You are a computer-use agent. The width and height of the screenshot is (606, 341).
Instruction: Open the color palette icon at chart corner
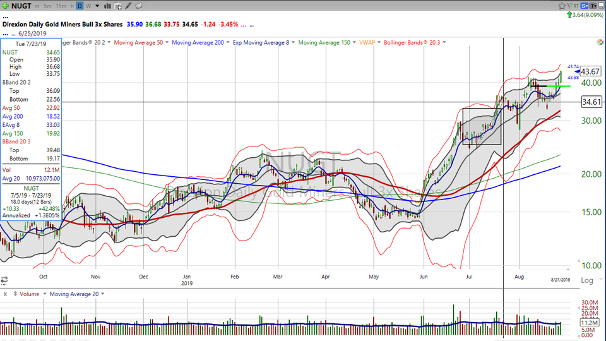coord(600,42)
